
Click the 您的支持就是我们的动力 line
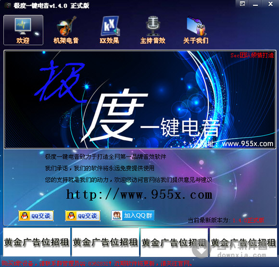[128, 180]
